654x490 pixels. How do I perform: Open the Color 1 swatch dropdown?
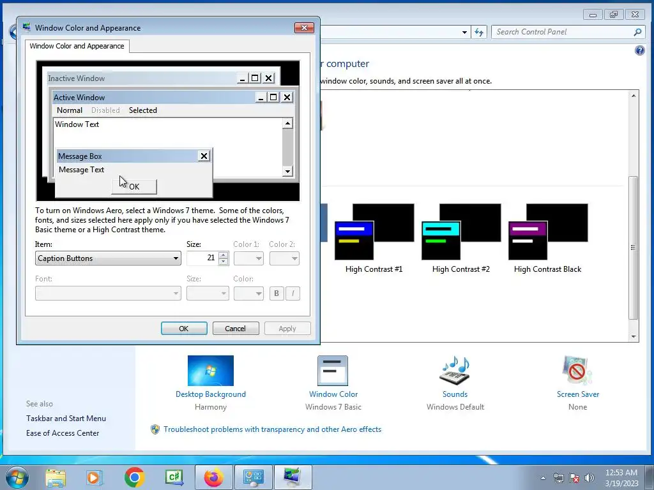[x=248, y=258]
